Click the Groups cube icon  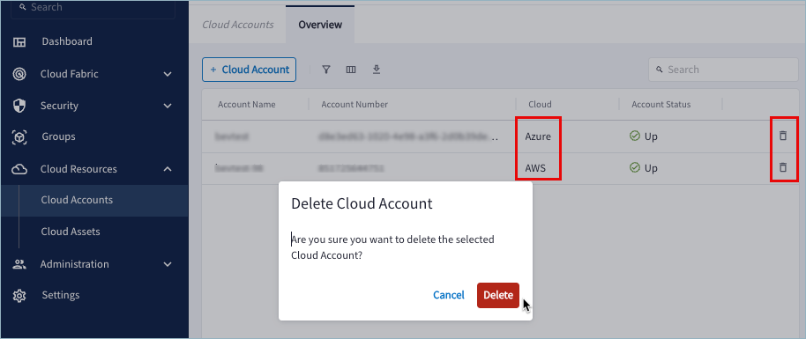(x=19, y=137)
